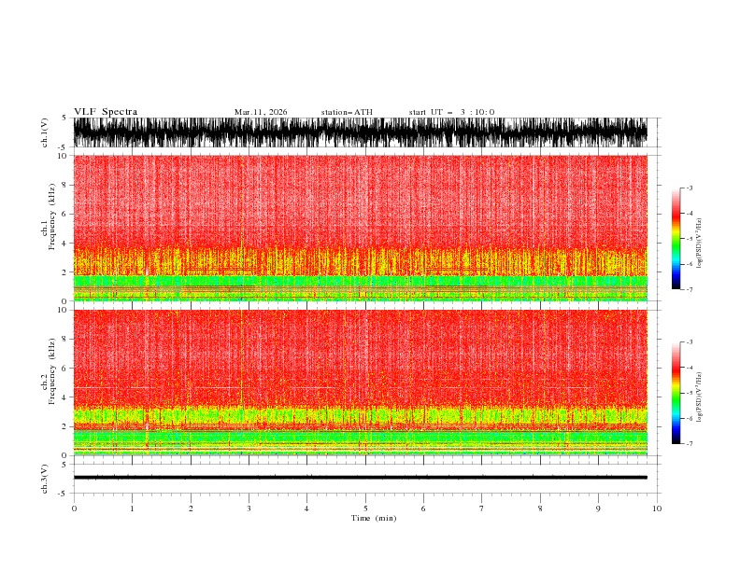Click time axis tick label "10"
This screenshot has height=571, width=740.
(x=657, y=508)
